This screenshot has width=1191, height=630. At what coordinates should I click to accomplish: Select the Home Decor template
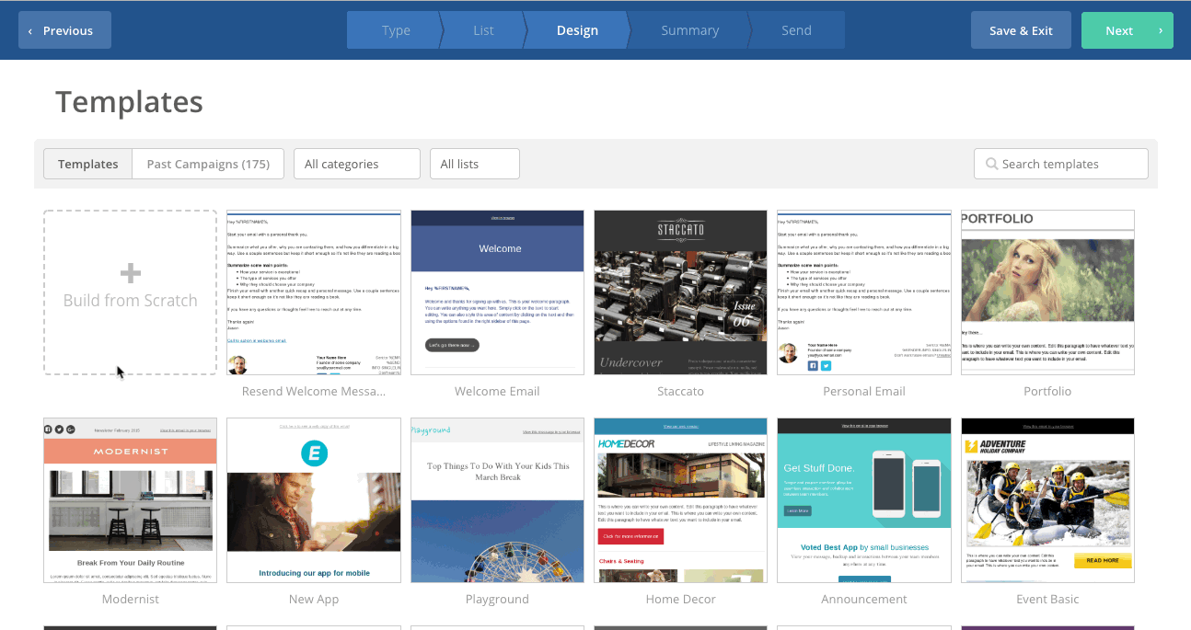point(680,500)
